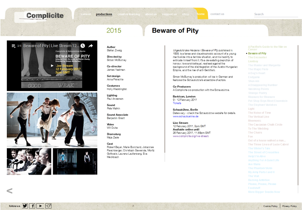Open the Barbican Tickets link
The image size is (302, 210).
pyautogui.click(x=177, y=103)
